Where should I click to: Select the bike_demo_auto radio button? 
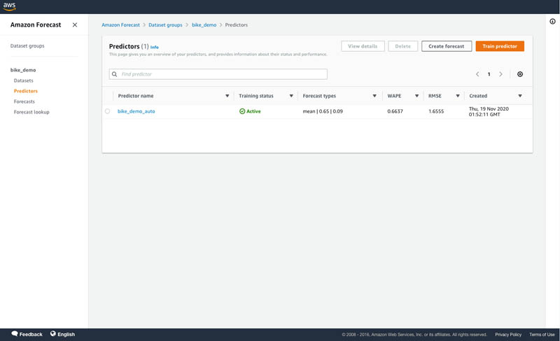click(x=108, y=111)
